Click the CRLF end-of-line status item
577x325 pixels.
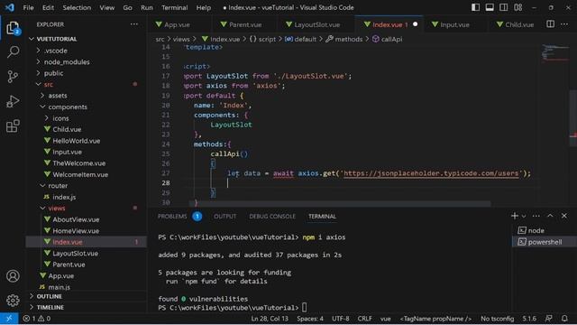[x=364, y=319]
